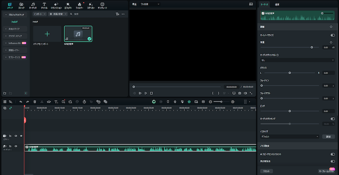Image resolution: width=339 pixels, height=175 pixels.
Task: Open the Equalizer preset (デフォルト) dropdown
Action: tap(290, 137)
